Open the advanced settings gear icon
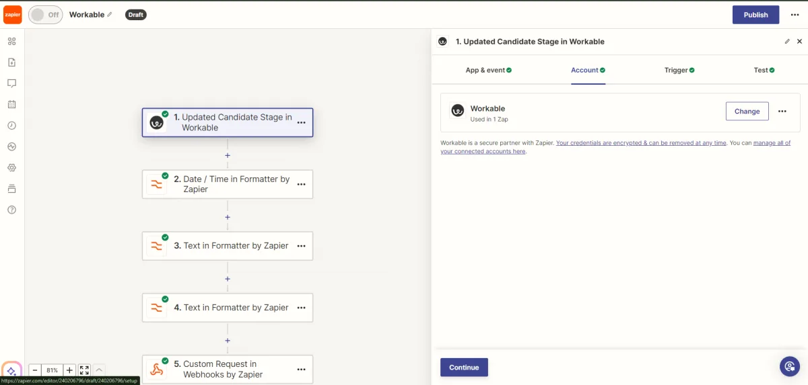This screenshot has height=385, width=808. [11, 167]
